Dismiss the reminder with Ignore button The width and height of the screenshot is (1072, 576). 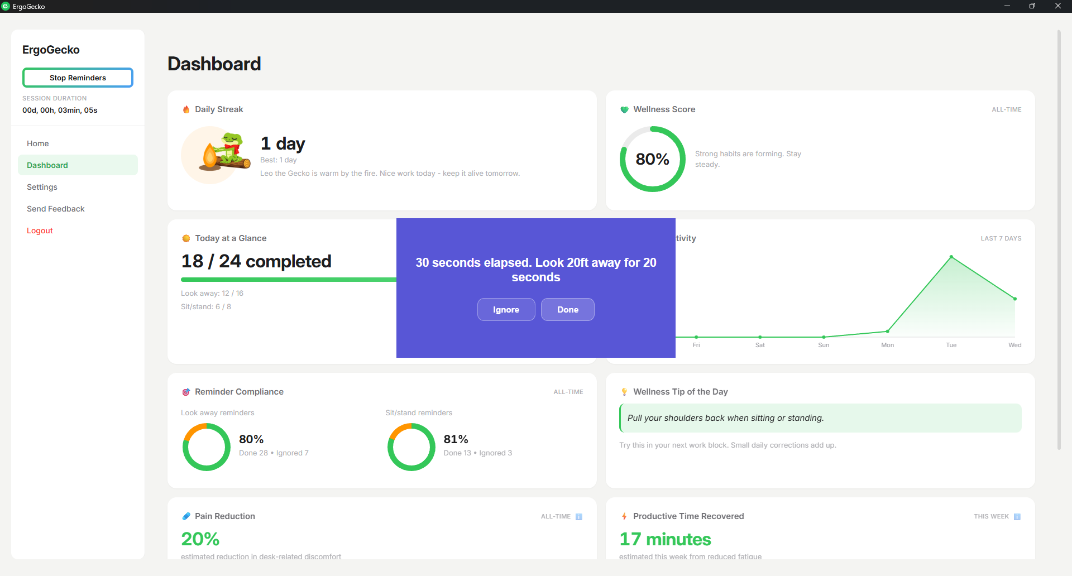point(506,310)
